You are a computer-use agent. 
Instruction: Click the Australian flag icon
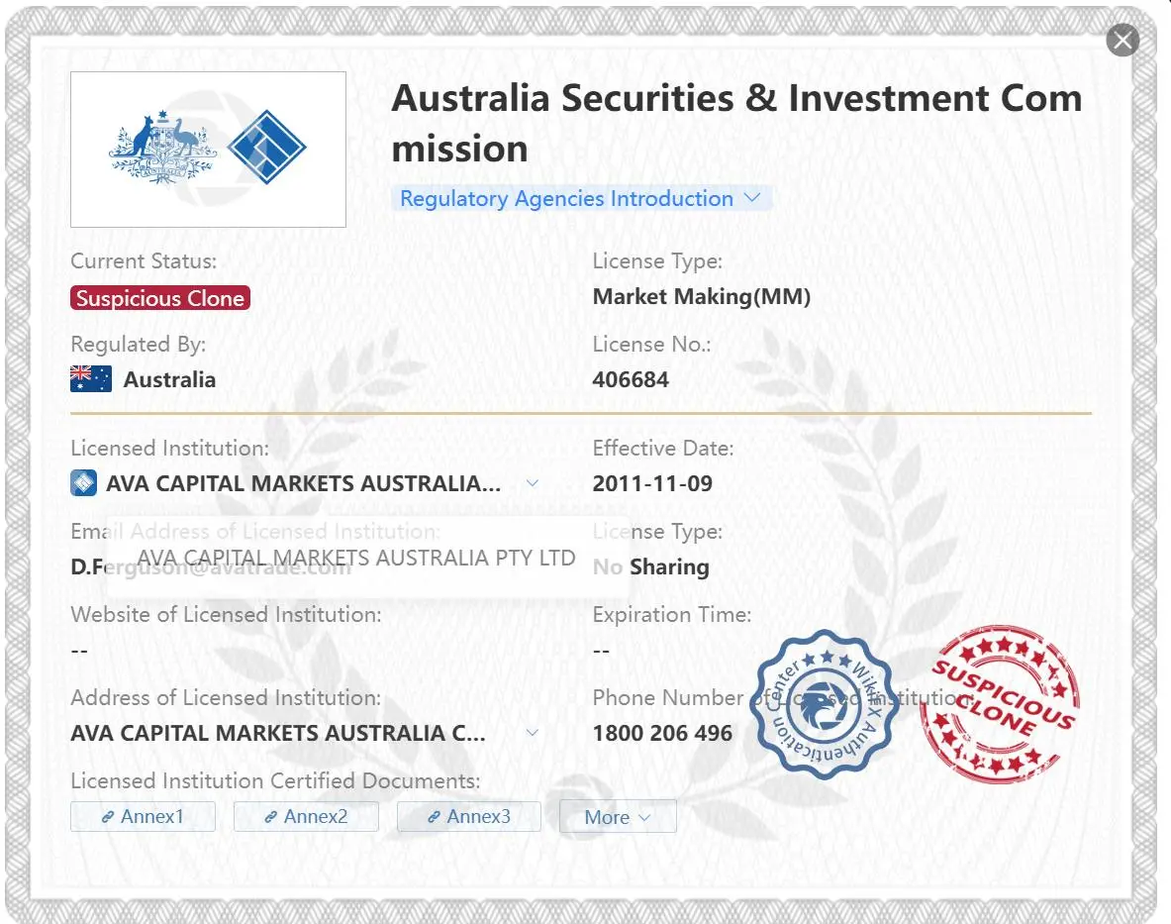point(91,378)
